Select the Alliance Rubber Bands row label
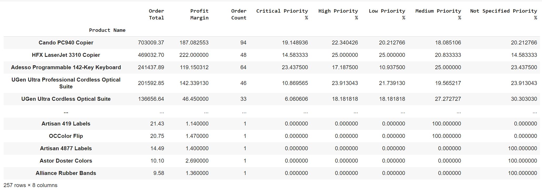 coord(66,173)
